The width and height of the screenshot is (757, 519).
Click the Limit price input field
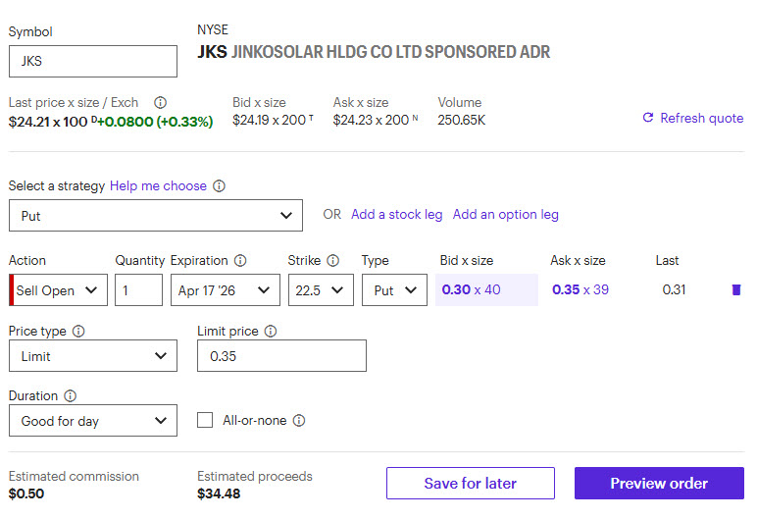click(281, 356)
